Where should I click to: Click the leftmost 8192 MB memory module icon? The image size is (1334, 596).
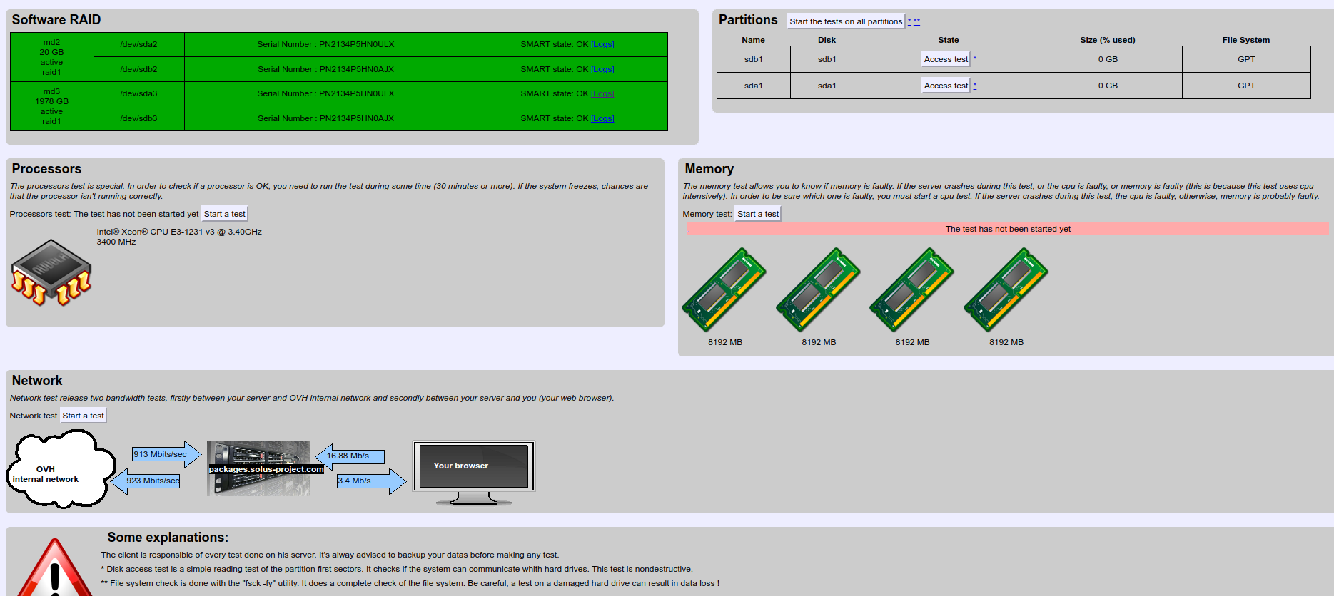(x=724, y=289)
